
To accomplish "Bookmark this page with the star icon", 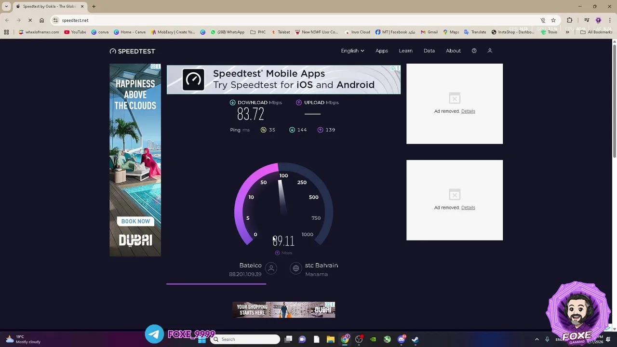I will 553,20.
